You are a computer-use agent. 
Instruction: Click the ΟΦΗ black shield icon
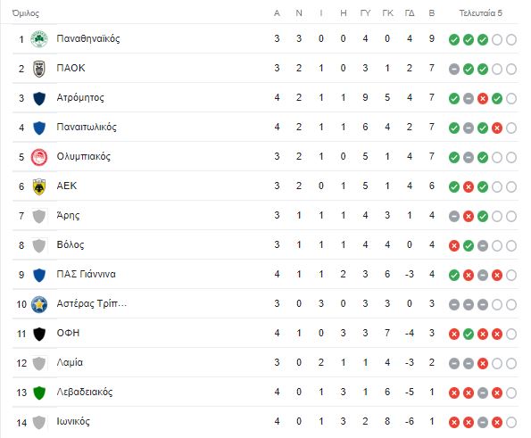(x=39, y=334)
